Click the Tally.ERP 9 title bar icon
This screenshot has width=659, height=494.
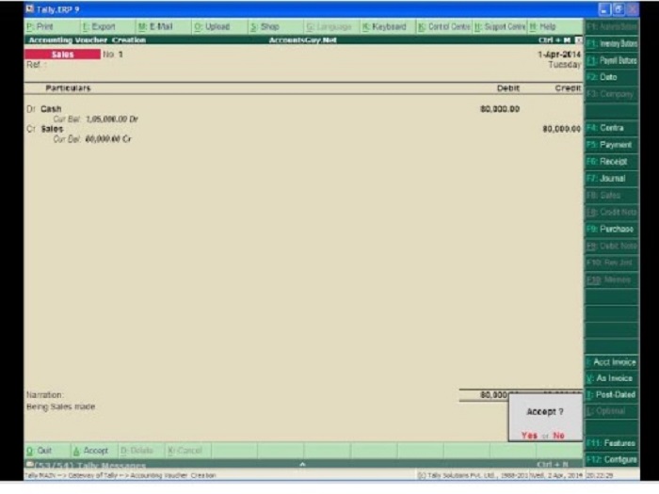pyautogui.click(x=29, y=8)
